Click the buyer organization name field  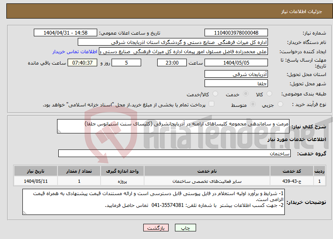tap(173, 42)
